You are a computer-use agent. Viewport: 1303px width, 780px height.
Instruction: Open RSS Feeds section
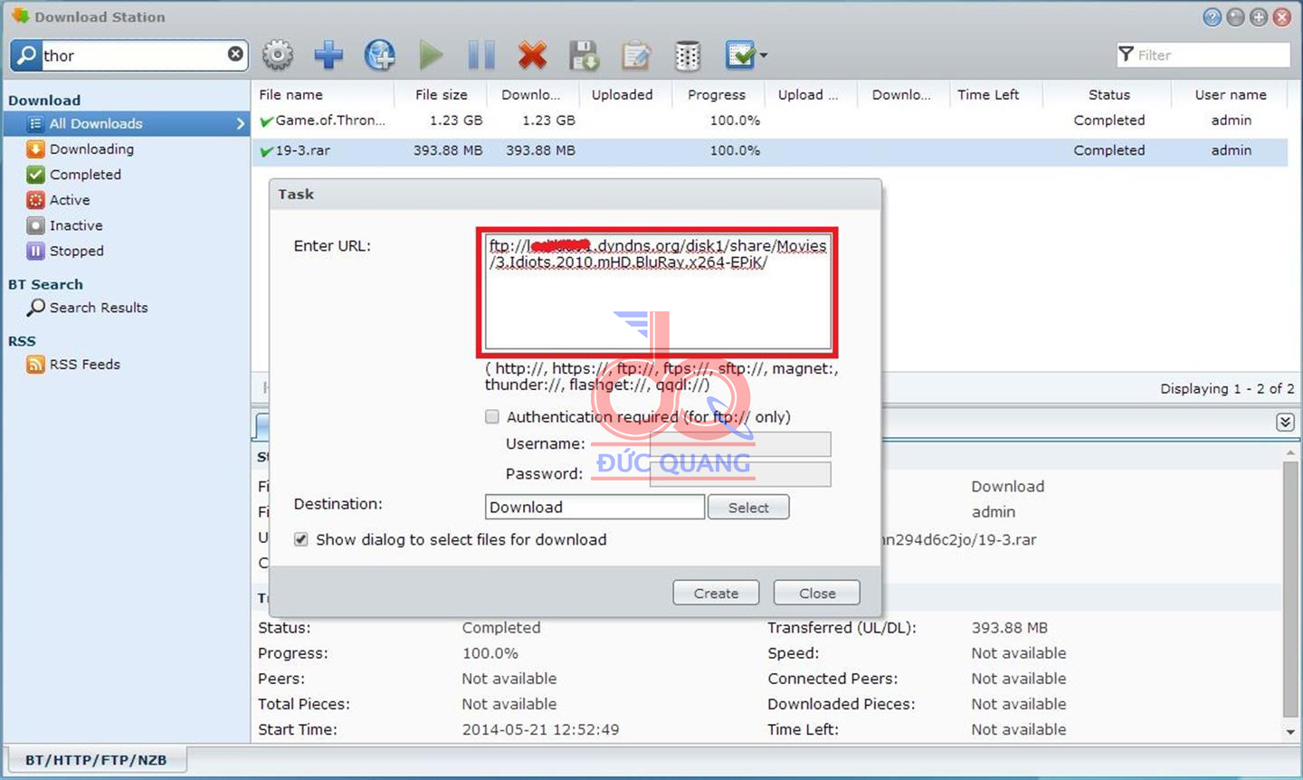click(x=84, y=364)
